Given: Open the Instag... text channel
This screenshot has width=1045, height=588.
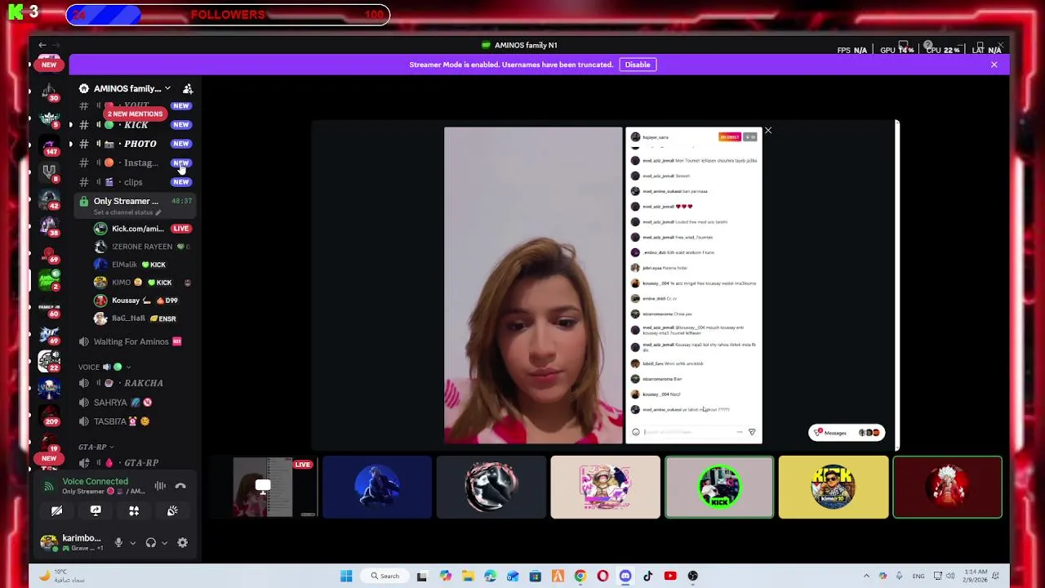Looking at the screenshot, I should [x=136, y=163].
